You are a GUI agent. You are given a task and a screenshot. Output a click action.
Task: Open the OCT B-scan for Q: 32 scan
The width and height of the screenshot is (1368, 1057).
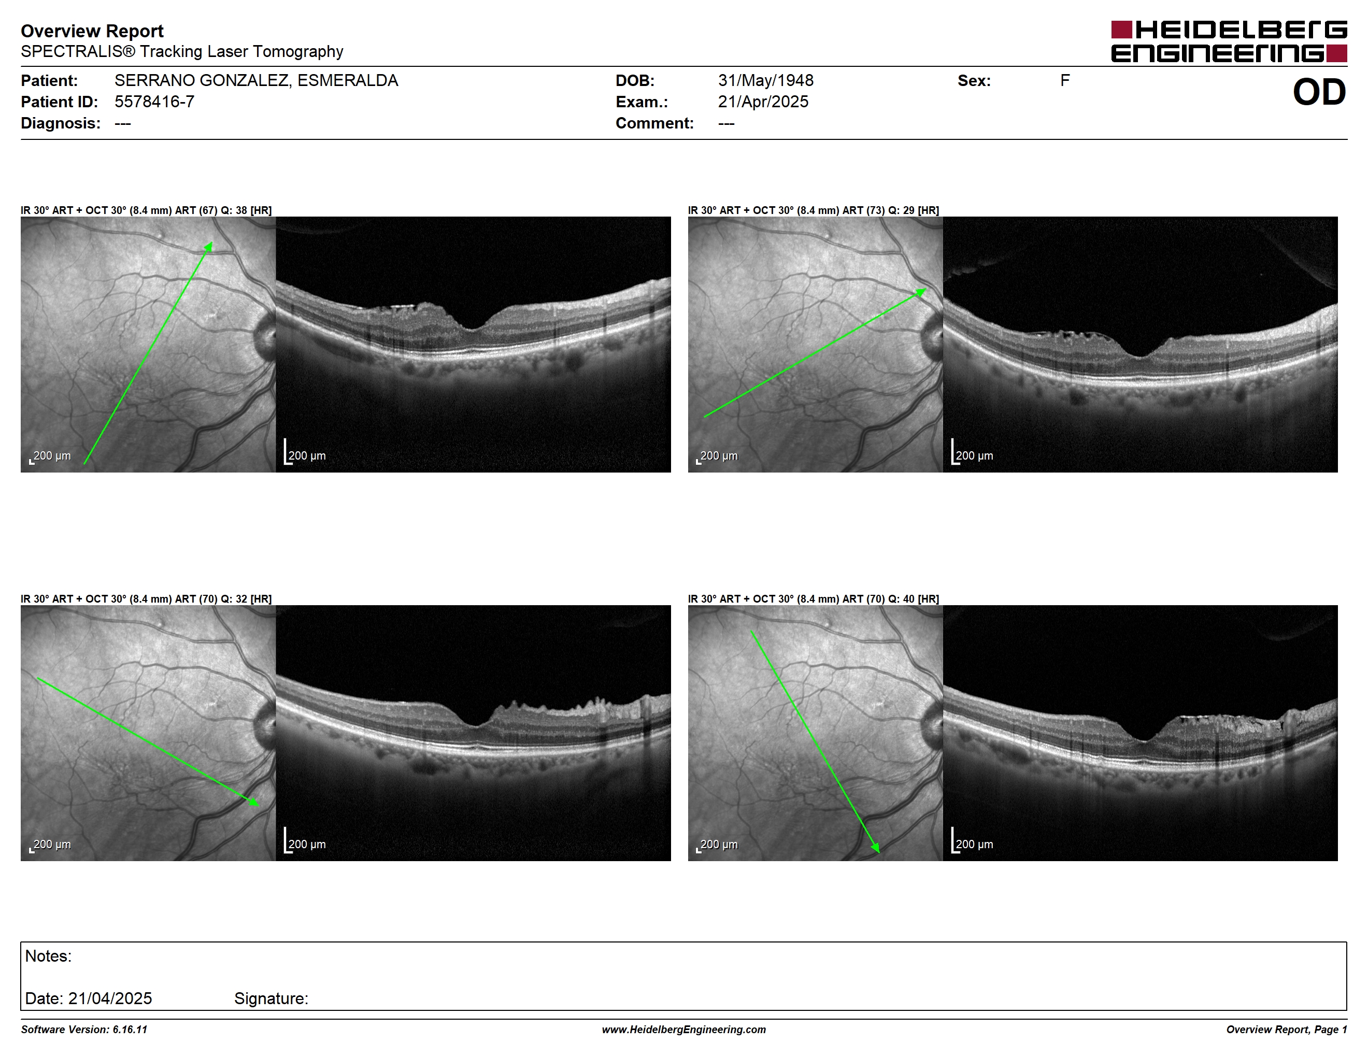click(x=473, y=733)
